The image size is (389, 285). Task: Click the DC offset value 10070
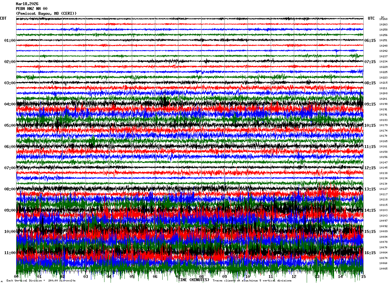(x=383, y=247)
